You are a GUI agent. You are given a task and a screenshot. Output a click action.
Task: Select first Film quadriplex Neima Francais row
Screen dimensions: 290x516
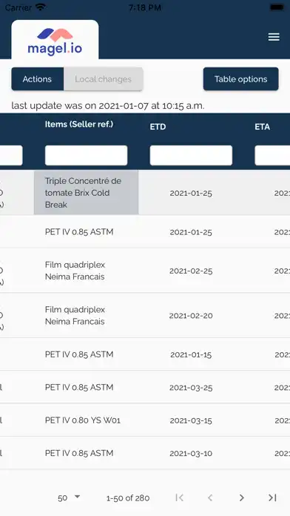point(145,271)
